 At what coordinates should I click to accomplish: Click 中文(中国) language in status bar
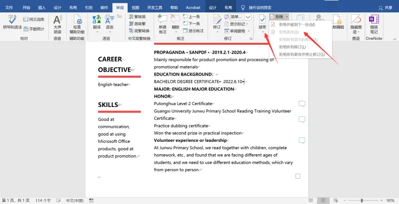(74, 201)
